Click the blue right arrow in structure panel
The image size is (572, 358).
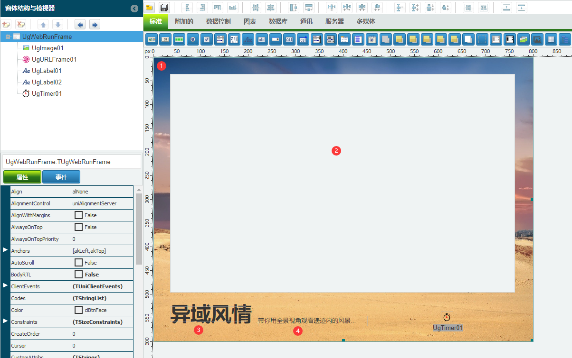(x=95, y=25)
